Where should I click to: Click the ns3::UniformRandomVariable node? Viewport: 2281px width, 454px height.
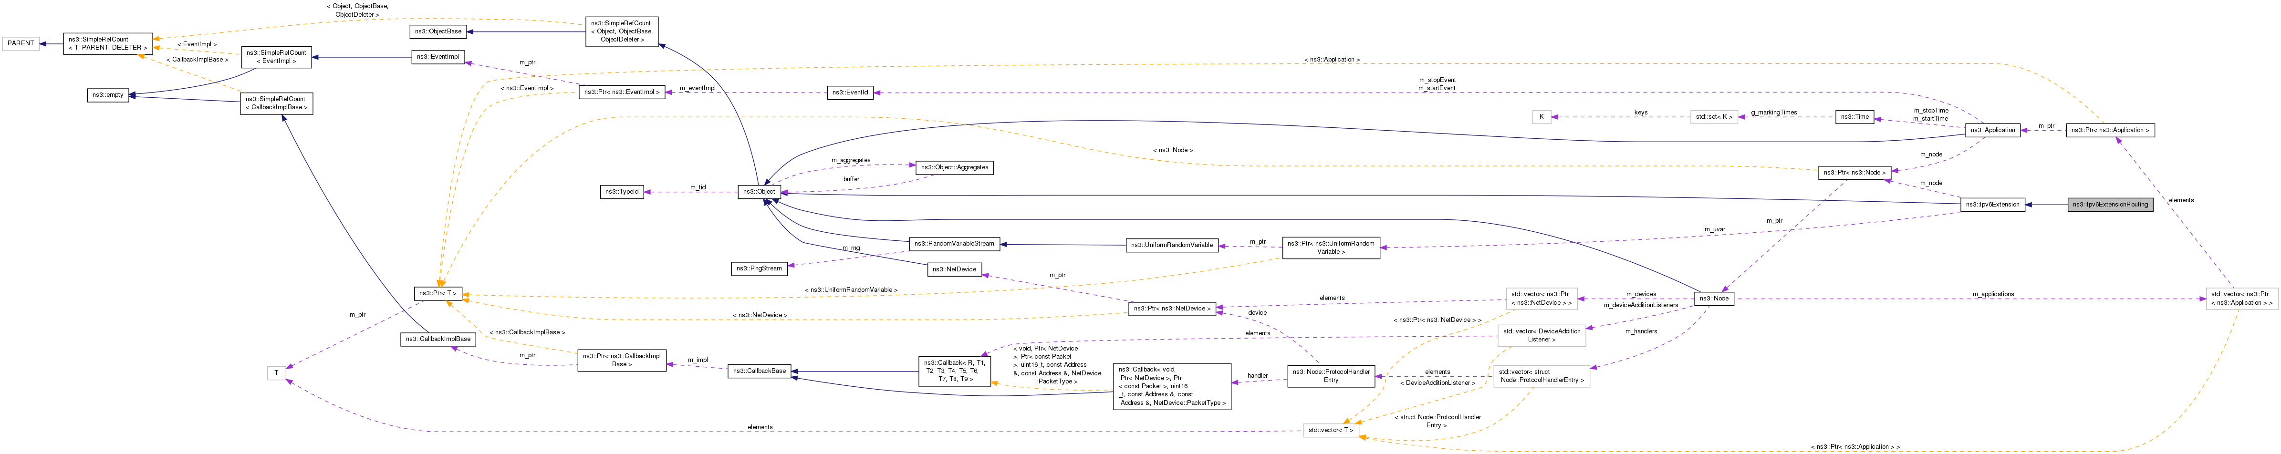[x=1171, y=245]
